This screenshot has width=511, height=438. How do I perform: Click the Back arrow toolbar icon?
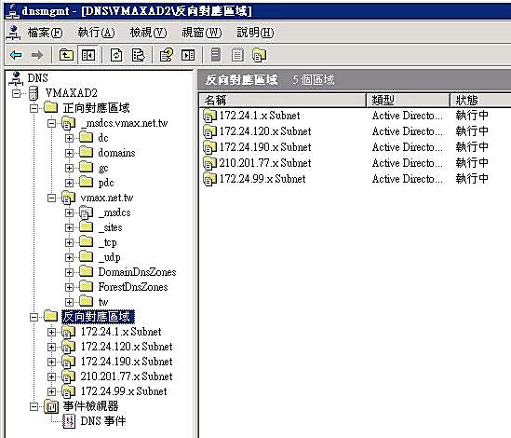[x=16, y=55]
